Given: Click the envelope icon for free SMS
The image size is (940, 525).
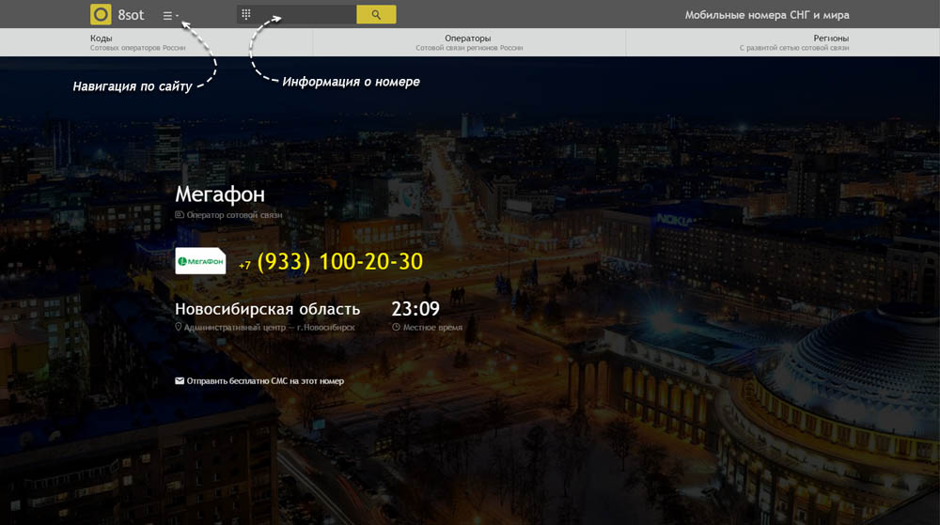Looking at the screenshot, I should (x=180, y=380).
